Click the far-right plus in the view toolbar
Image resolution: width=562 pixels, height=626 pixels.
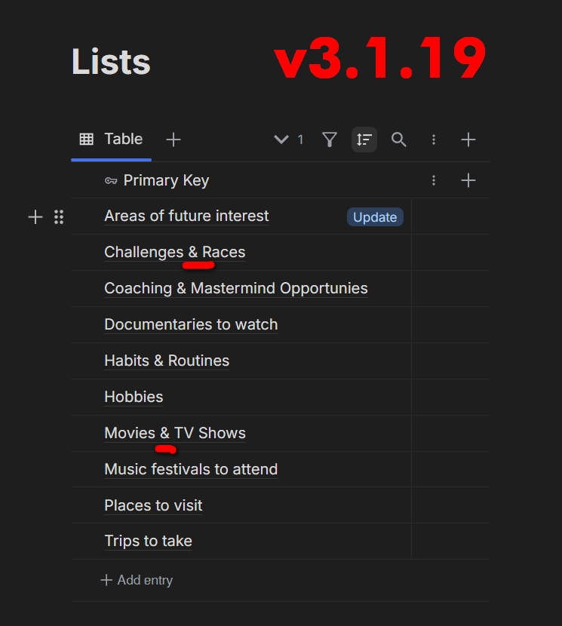coord(468,140)
